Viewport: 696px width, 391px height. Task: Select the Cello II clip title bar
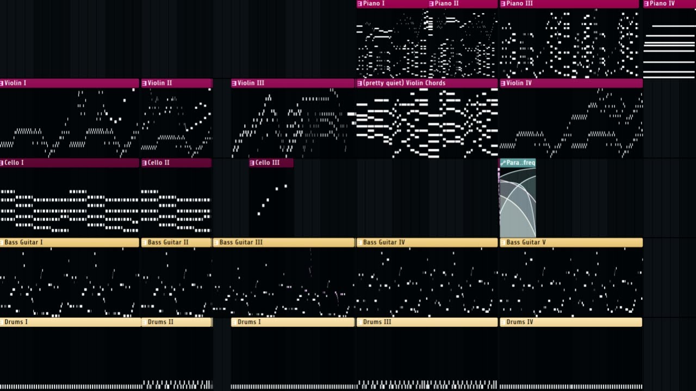pyautogui.click(x=177, y=163)
